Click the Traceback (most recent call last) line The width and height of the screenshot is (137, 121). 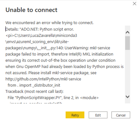pyautogui.click(x=34, y=92)
